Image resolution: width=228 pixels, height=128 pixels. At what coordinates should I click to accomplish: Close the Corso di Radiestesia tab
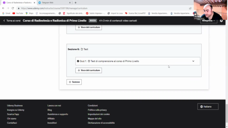[35, 2]
